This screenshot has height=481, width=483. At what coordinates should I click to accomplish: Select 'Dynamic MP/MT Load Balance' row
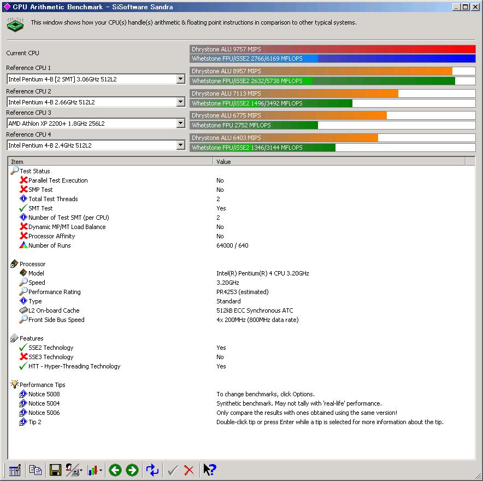(x=62, y=227)
